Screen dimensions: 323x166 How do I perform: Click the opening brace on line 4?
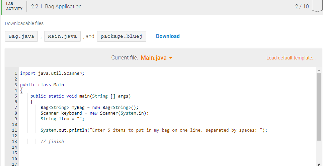[21, 91]
